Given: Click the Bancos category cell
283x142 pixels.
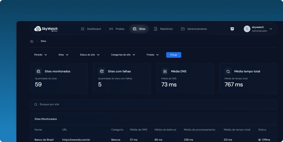Looking at the screenshot, I should pyautogui.click(x=116, y=140).
